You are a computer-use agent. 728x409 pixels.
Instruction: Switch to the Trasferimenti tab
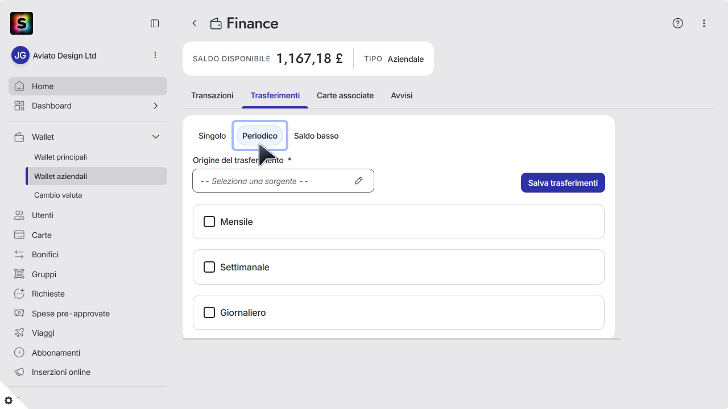[x=275, y=95]
